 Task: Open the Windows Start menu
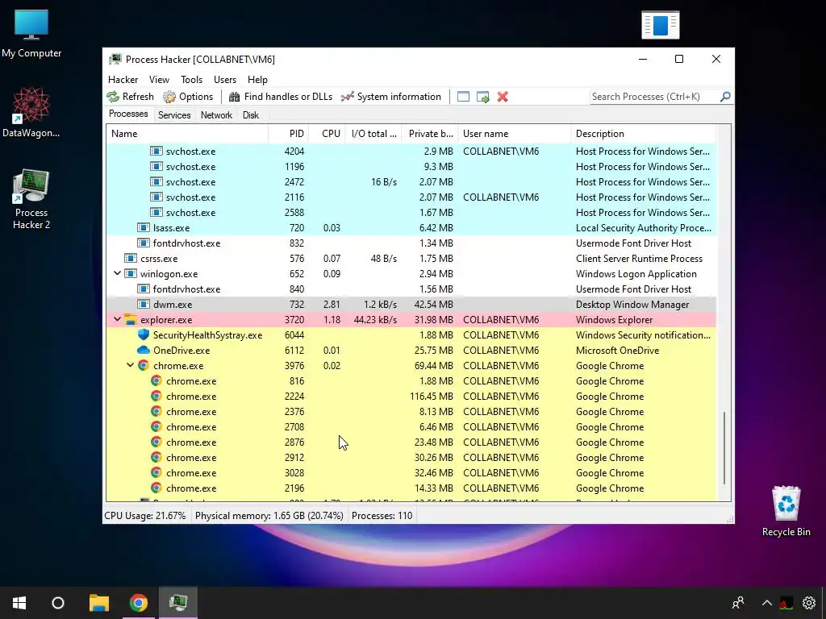tap(19, 603)
